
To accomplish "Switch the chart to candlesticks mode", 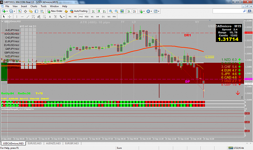I will (99, 11).
